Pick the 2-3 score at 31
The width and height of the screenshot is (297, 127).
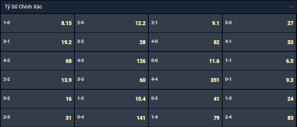point(37,118)
